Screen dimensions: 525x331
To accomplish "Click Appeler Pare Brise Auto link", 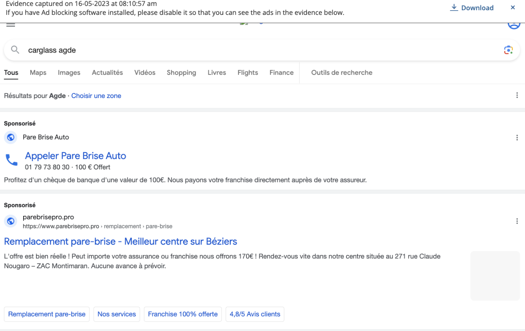I will (75, 156).
